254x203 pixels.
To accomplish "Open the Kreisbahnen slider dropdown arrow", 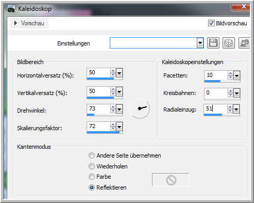I will [236, 93].
